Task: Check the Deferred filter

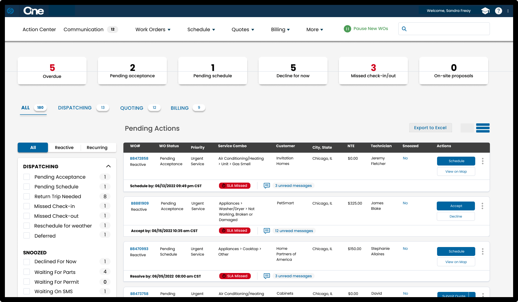Action: pyautogui.click(x=27, y=235)
